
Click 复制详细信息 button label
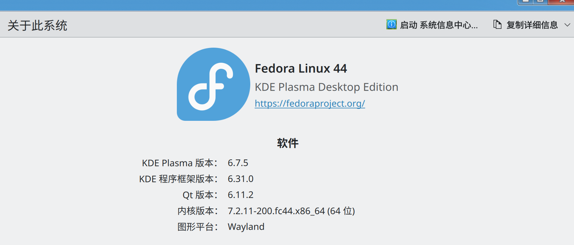532,25
